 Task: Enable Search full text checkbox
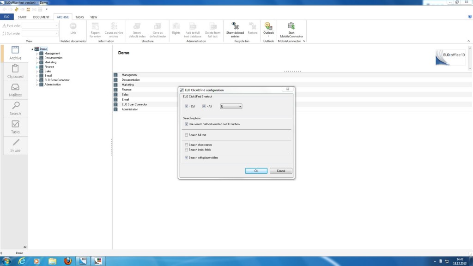(x=187, y=135)
